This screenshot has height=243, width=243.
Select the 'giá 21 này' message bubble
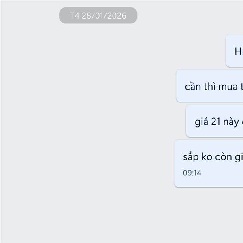pos(215,121)
